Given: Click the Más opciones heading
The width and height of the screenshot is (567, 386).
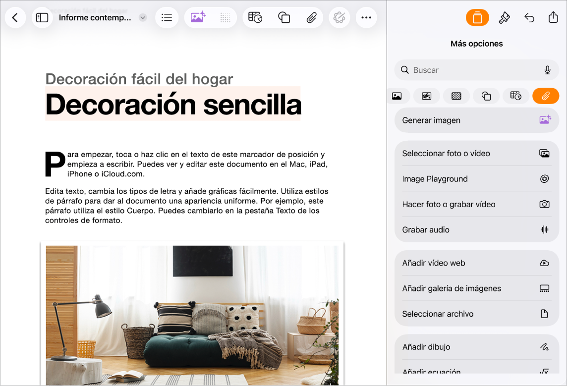Looking at the screenshot, I should pyautogui.click(x=477, y=44).
